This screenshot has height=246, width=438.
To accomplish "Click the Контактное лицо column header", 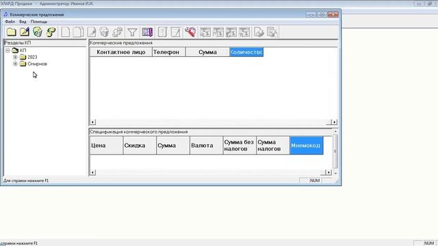I will coord(121,52).
